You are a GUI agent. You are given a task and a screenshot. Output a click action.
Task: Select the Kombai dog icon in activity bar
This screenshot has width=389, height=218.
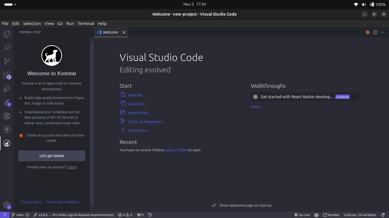click(x=7, y=143)
